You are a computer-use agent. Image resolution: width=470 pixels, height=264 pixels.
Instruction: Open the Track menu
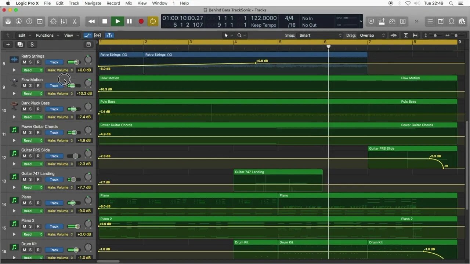tap(74, 3)
